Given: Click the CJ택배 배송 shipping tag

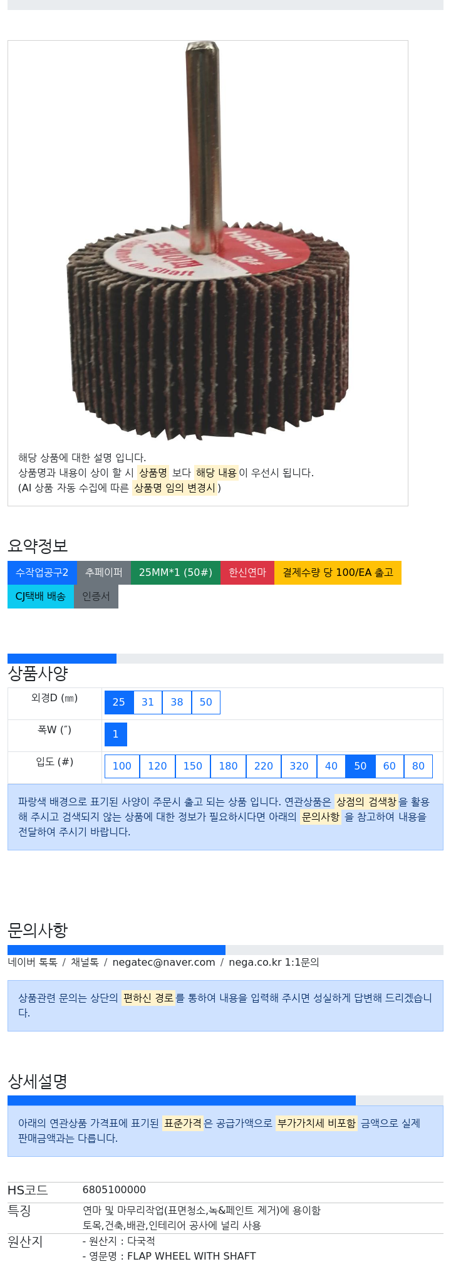Looking at the screenshot, I should (x=41, y=596).
